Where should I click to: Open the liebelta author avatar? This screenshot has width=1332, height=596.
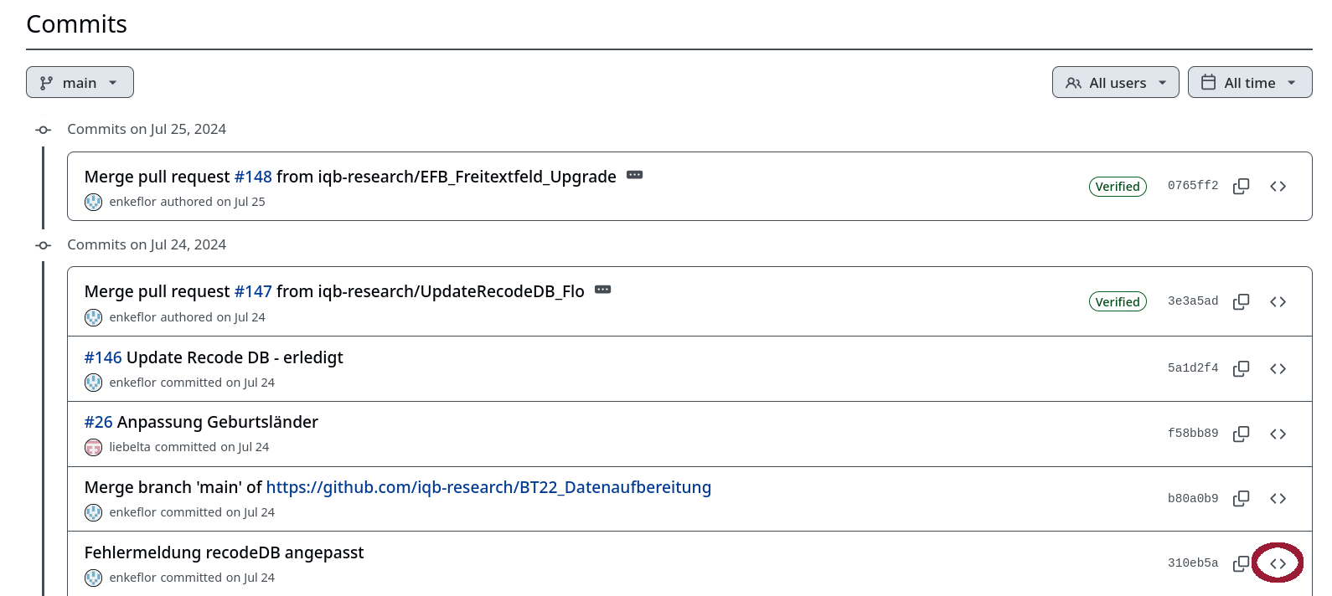point(93,447)
